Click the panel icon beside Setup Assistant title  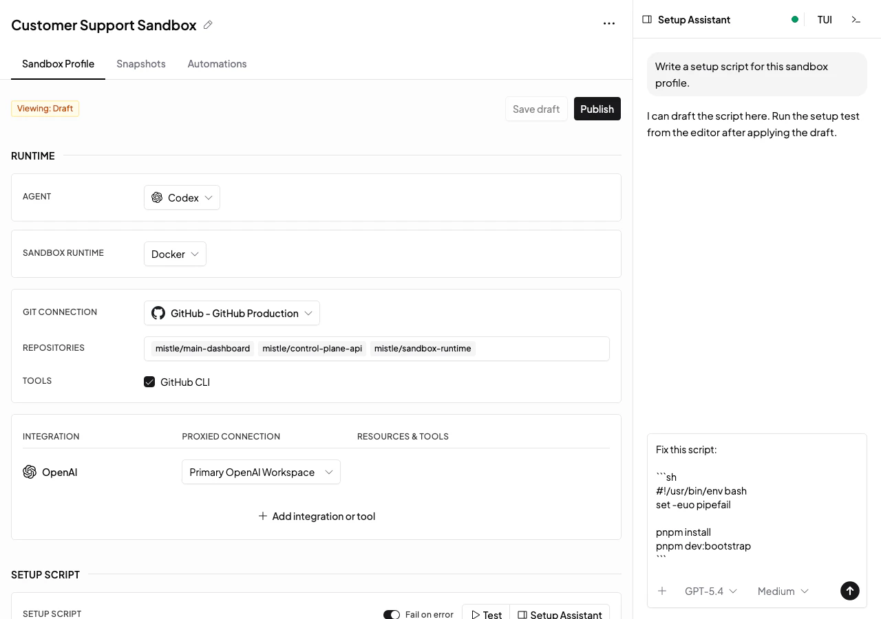(x=647, y=19)
